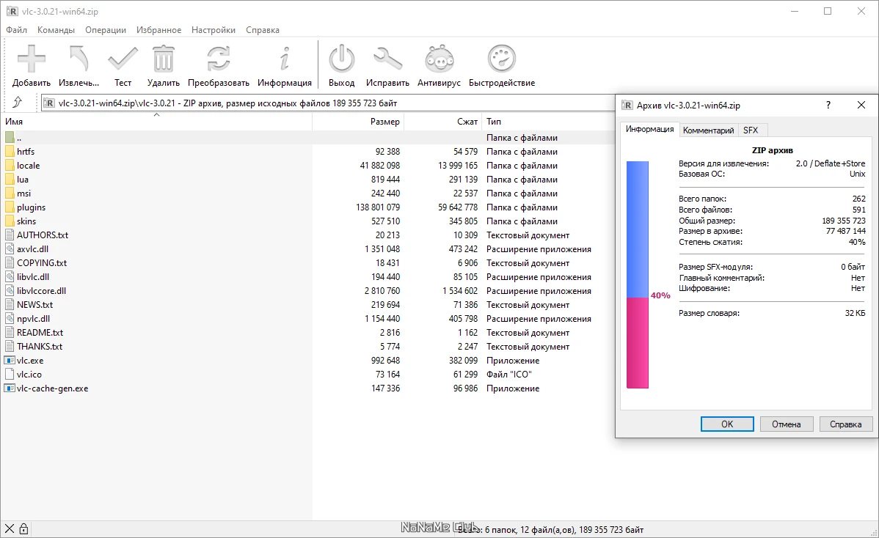
Task: Click the Извлечь (Extract) toolbar icon
Action: click(79, 59)
